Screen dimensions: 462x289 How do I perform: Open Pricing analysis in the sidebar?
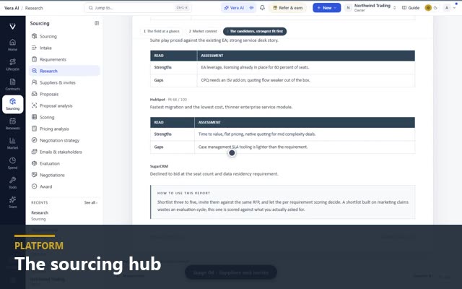(64, 129)
